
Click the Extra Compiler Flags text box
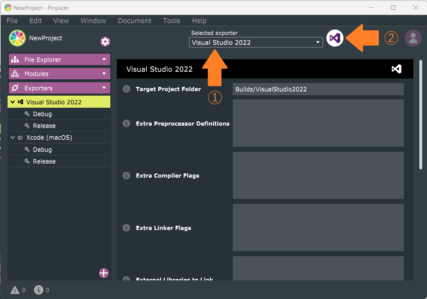coord(318,175)
